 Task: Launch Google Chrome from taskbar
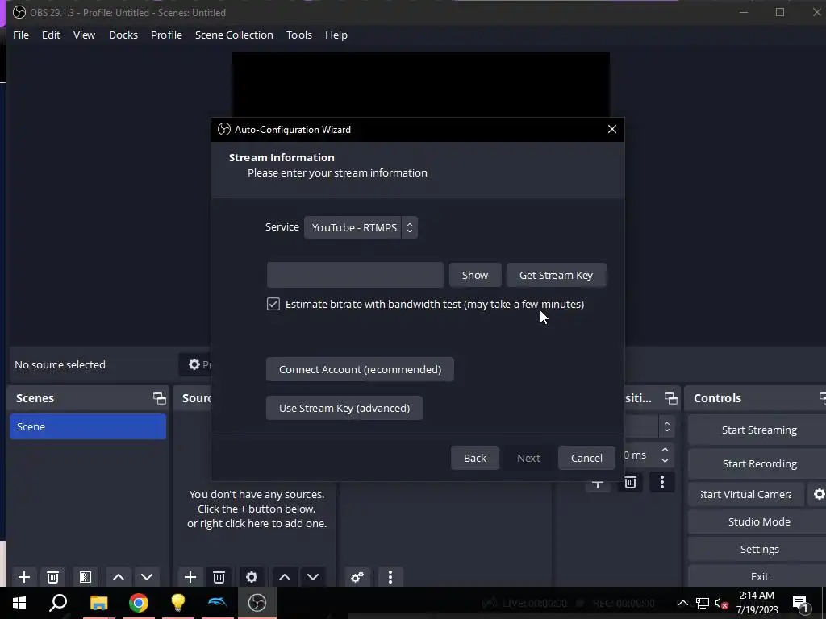pos(138,603)
